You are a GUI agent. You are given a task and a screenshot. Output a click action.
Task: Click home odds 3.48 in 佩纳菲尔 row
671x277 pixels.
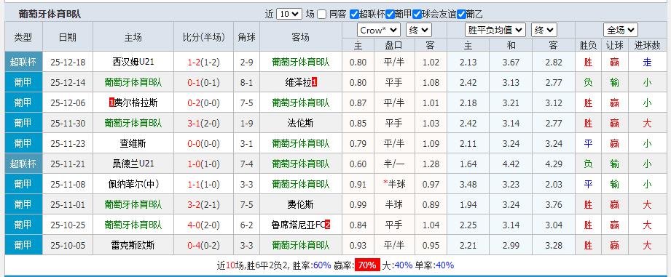coord(468,185)
